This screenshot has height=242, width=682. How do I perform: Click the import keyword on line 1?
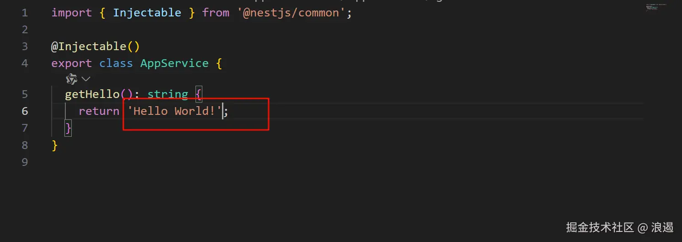click(x=72, y=13)
